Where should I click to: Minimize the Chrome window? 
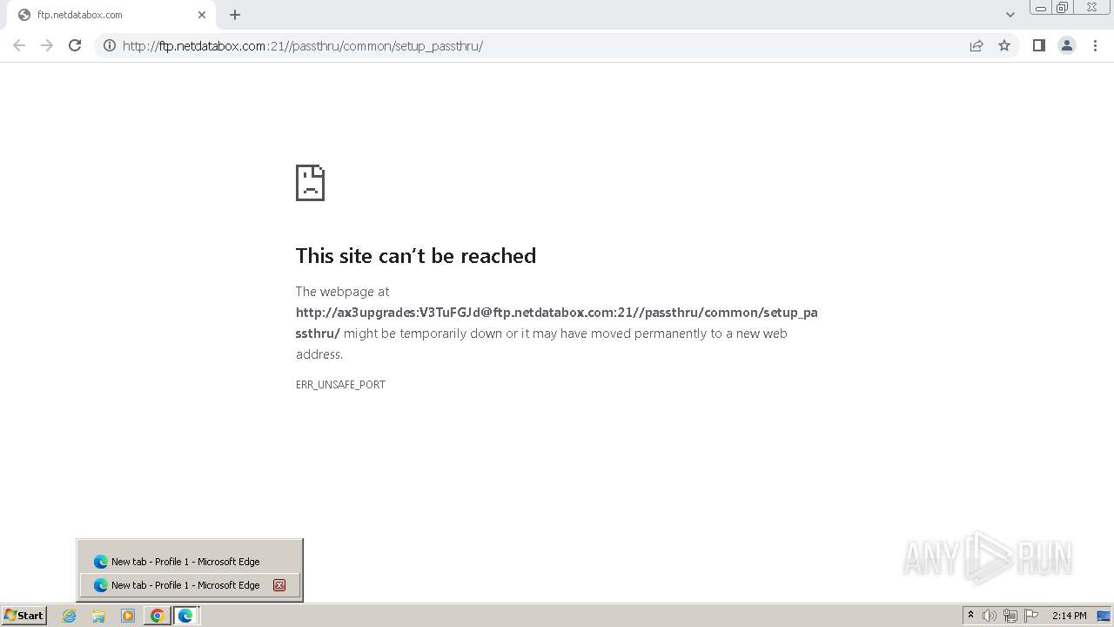1040,8
